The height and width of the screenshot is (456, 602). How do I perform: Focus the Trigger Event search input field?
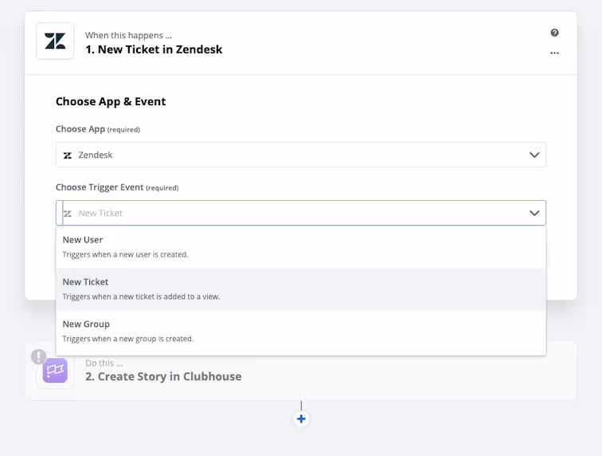click(301, 213)
